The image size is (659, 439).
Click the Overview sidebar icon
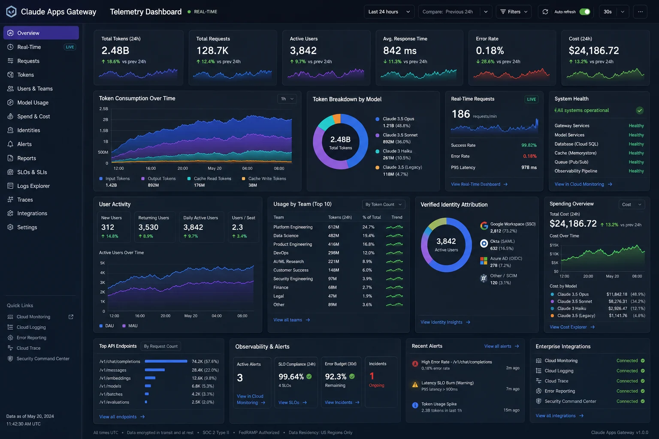(x=10, y=33)
